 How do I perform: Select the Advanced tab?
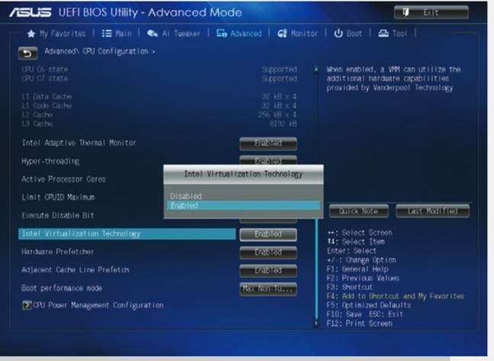tap(239, 34)
